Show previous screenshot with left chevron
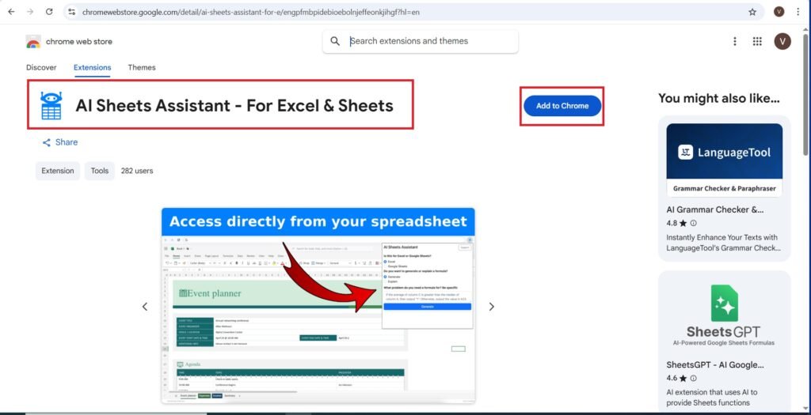The width and height of the screenshot is (811, 415). point(145,307)
